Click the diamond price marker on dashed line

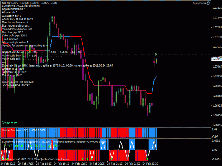tap(156, 54)
